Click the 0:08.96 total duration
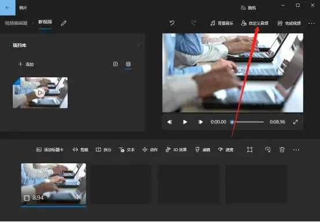The height and width of the screenshot is (222, 320). [277, 122]
